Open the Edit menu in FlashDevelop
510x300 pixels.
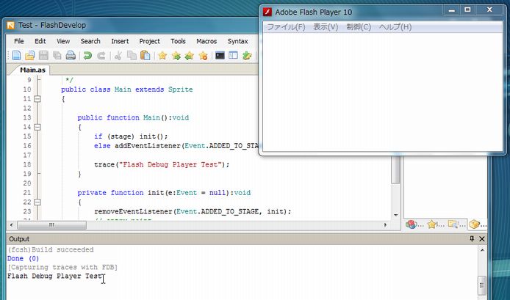click(40, 41)
